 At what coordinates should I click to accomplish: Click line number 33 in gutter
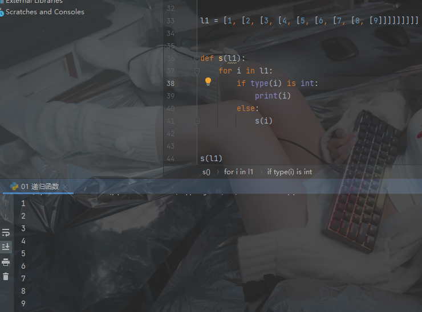171,21
